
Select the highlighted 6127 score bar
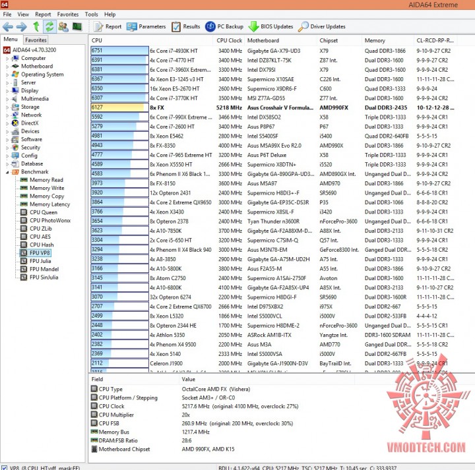pyautogui.click(x=119, y=107)
